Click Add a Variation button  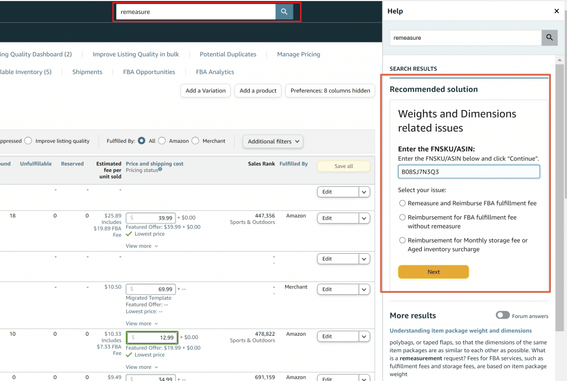(x=205, y=91)
